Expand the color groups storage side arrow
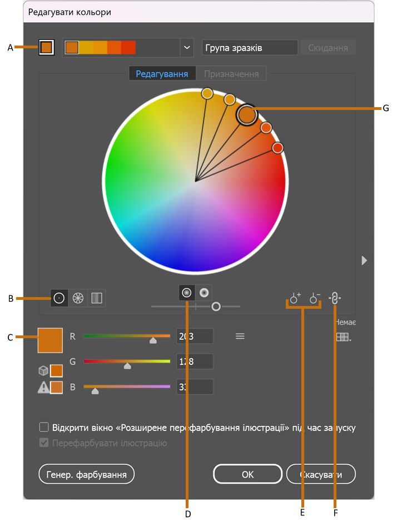402x527 pixels. (x=364, y=260)
